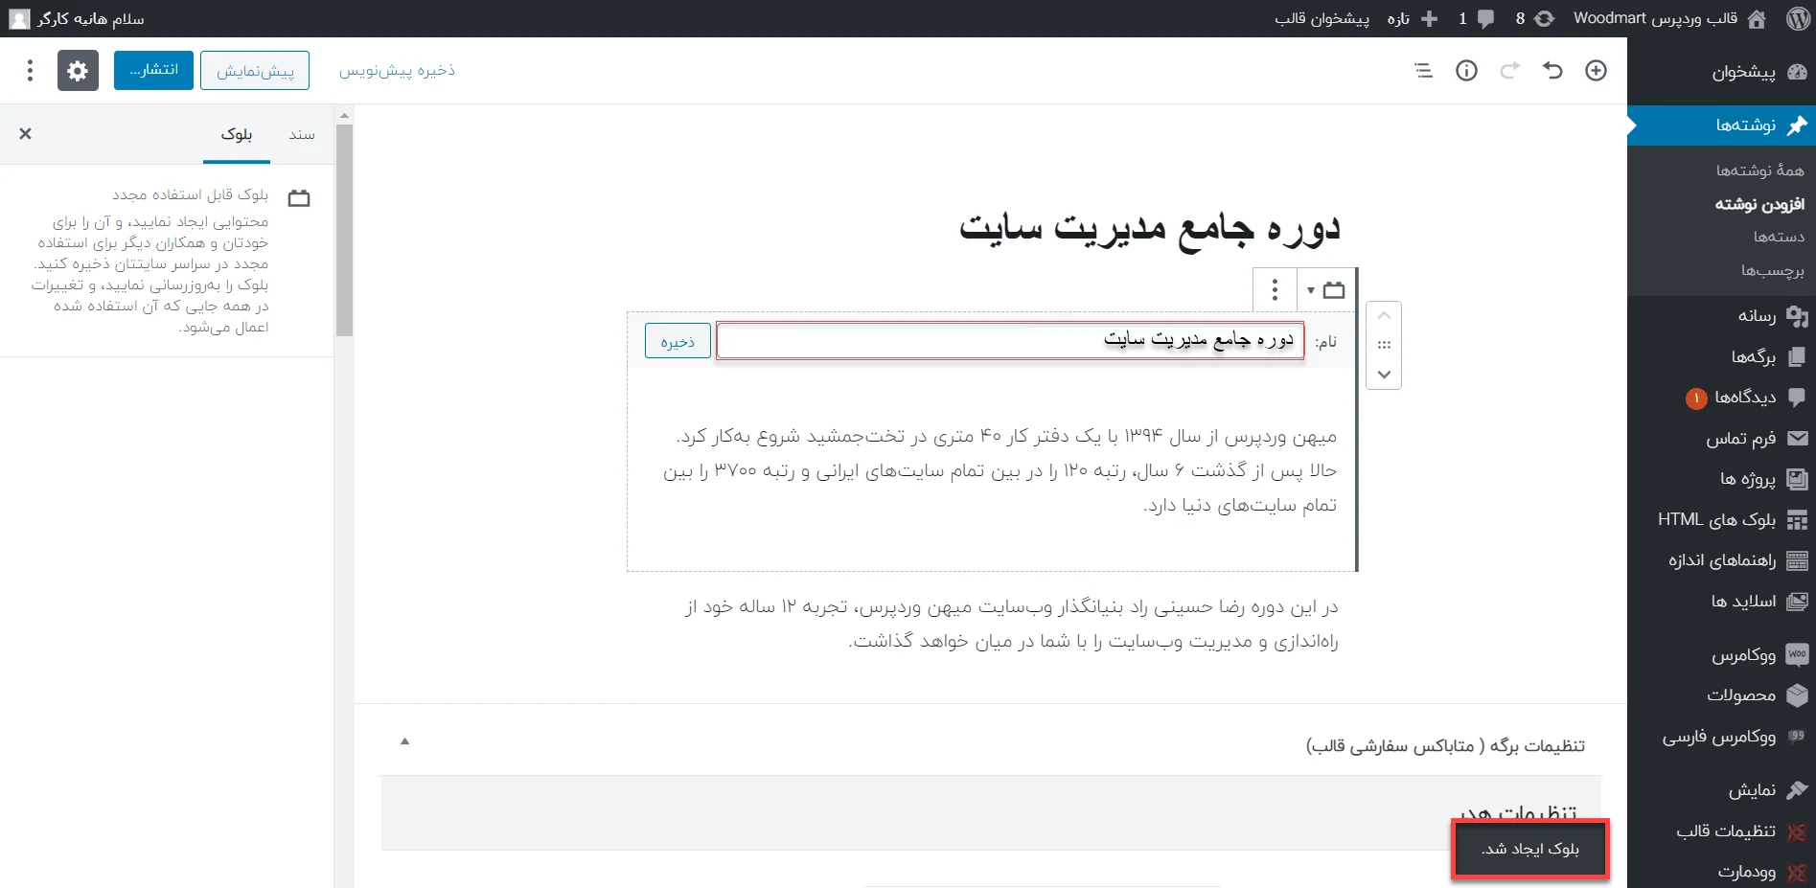Open content structure info icon
1816x888 pixels.
coord(1466,70)
